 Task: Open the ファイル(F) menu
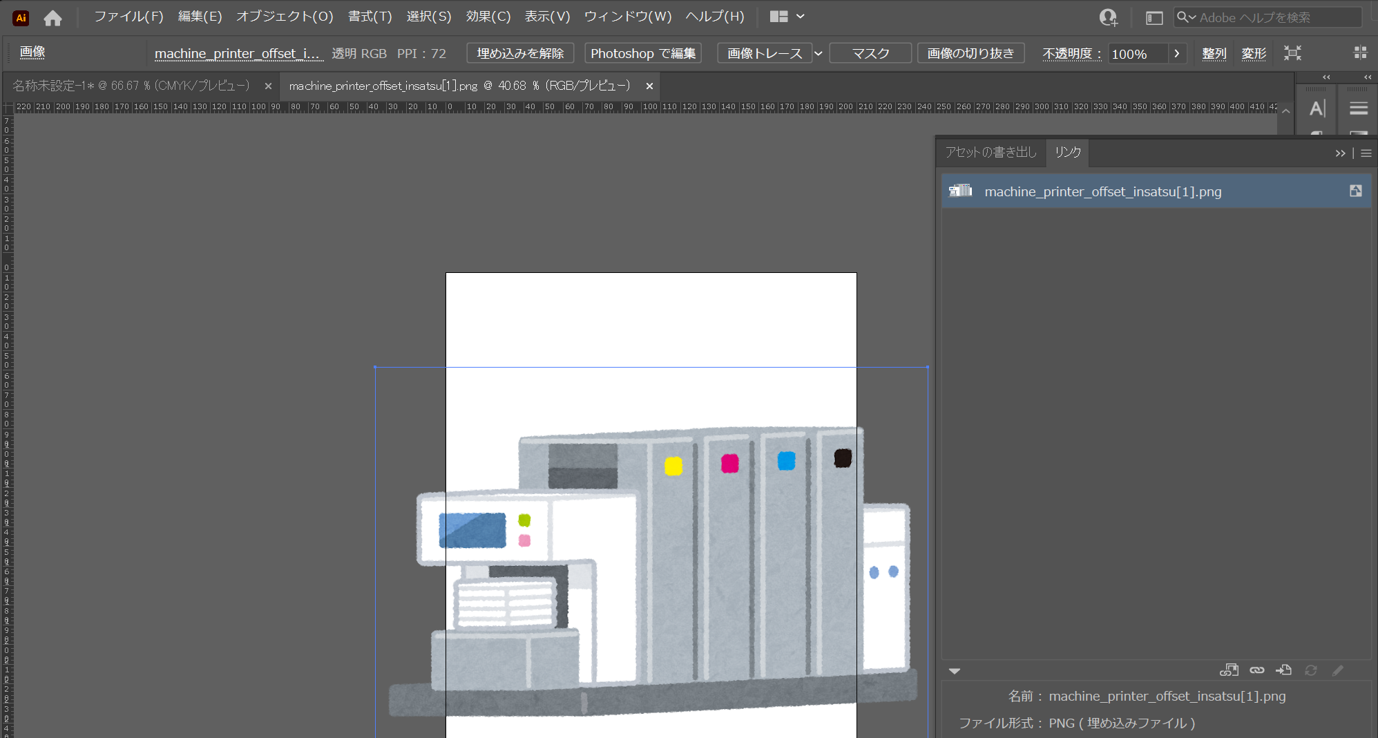[x=128, y=17]
